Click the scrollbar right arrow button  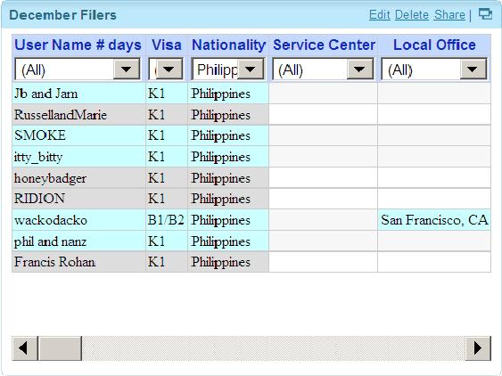[x=478, y=347]
